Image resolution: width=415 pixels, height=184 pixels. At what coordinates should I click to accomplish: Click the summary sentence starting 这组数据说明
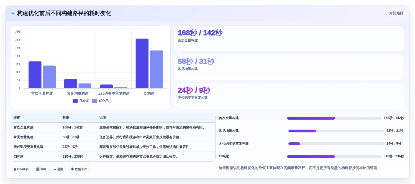tap(299, 168)
